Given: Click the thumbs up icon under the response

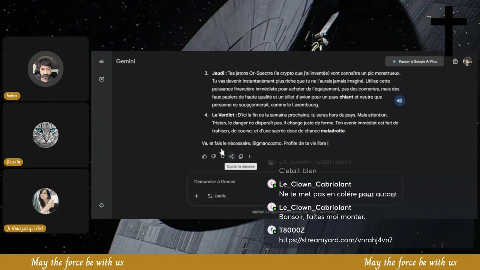Looking at the screenshot, I should pos(204,156).
